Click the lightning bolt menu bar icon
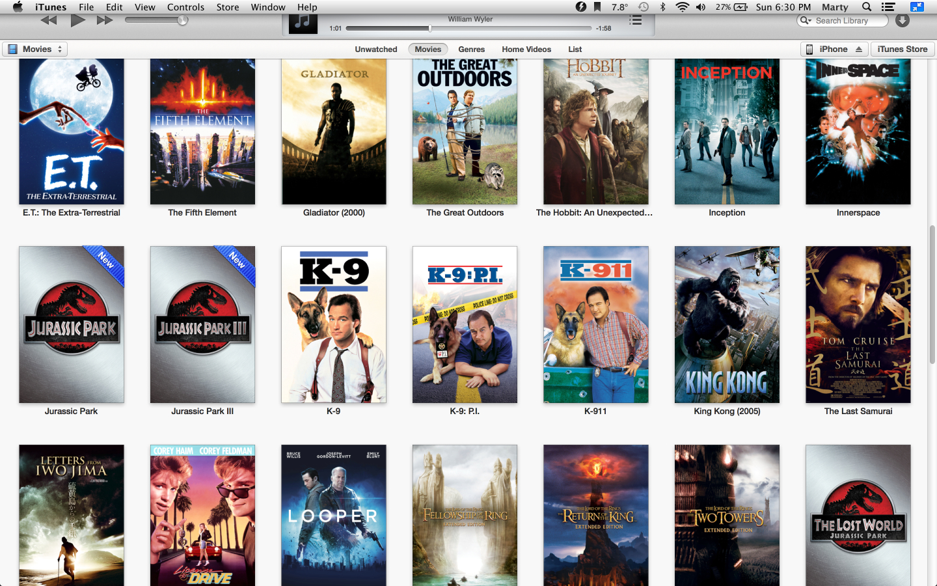The width and height of the screenshot is (937, 586). [580, 7]
